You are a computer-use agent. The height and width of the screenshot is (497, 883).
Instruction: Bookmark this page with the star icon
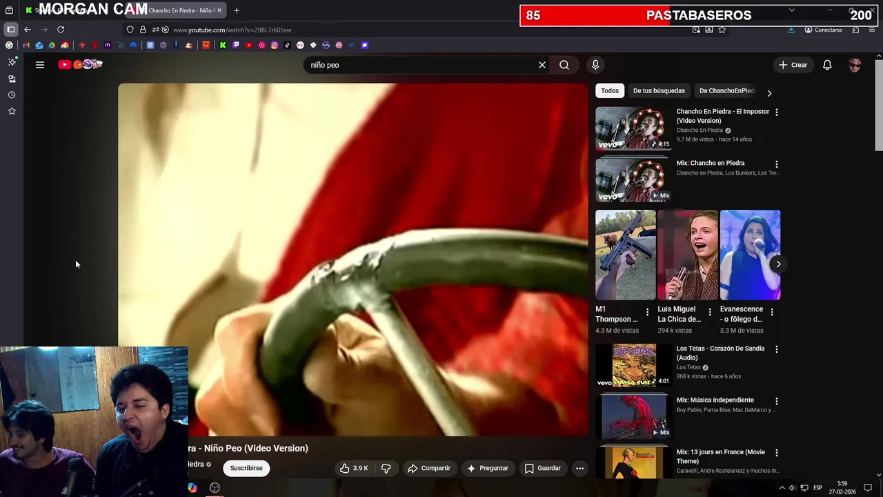pos(722,30)
